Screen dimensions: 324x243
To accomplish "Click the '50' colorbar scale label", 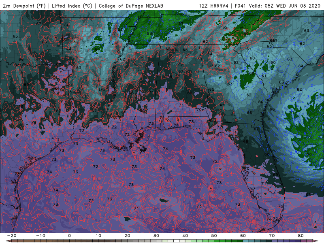I will pyautogui.click(x=214, y=236).
